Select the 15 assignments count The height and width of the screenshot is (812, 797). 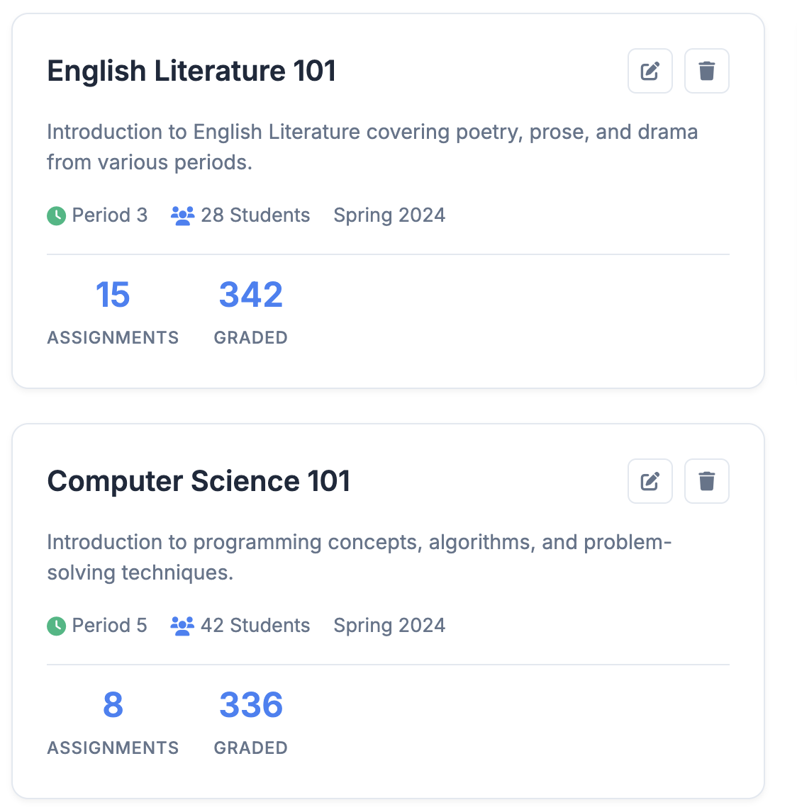pyautogui.click(x=113, y=295)
